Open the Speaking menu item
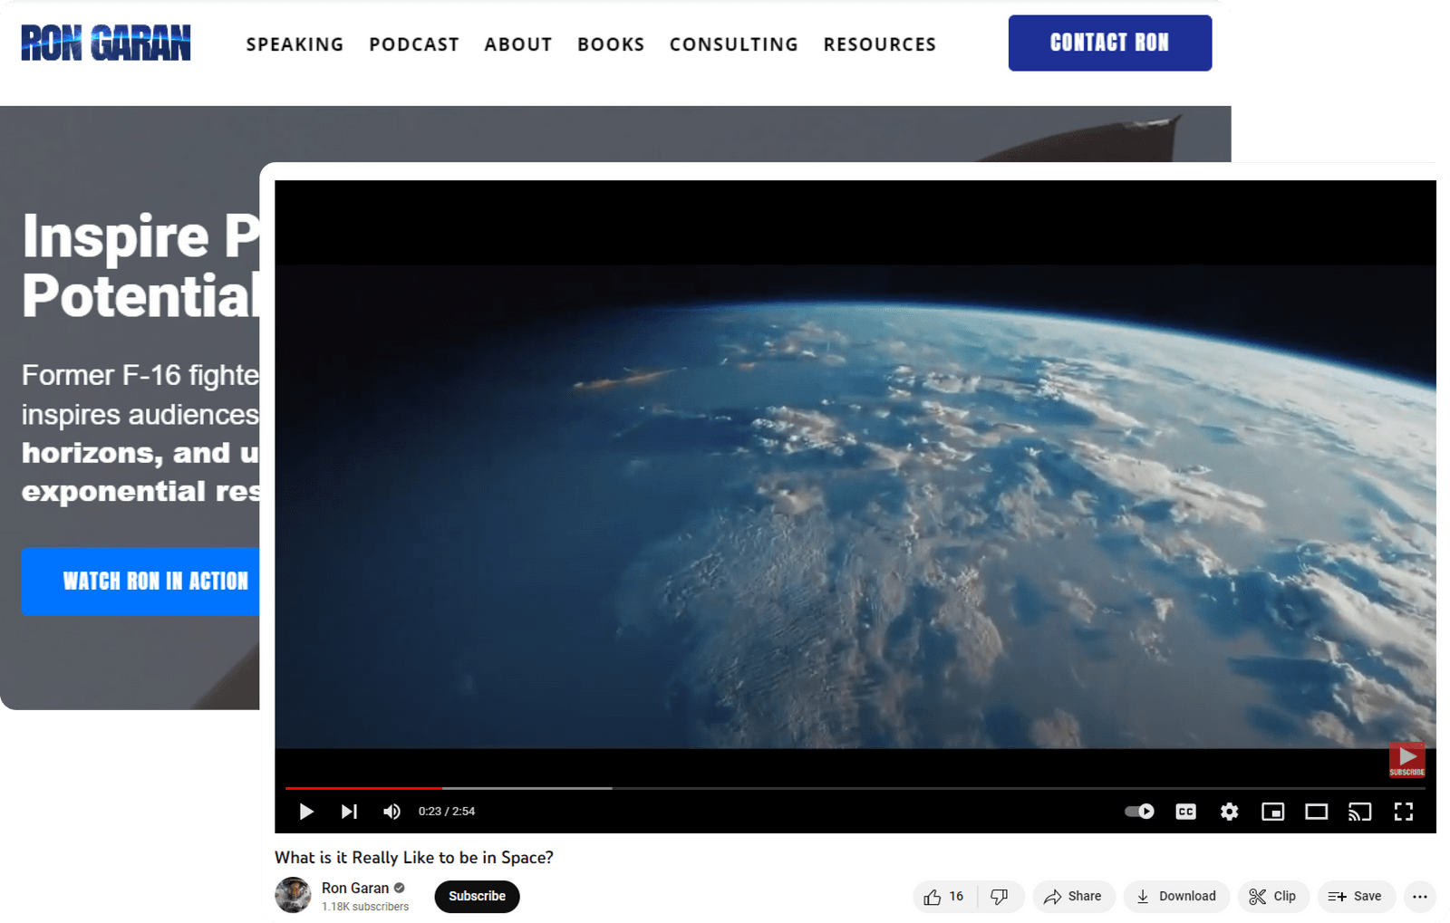 pos(295,44)
